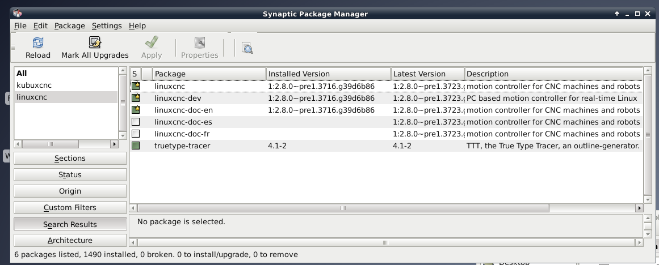Show the Architecture filter list
This screenshot has width=659, height=265.
coord(70,240)
